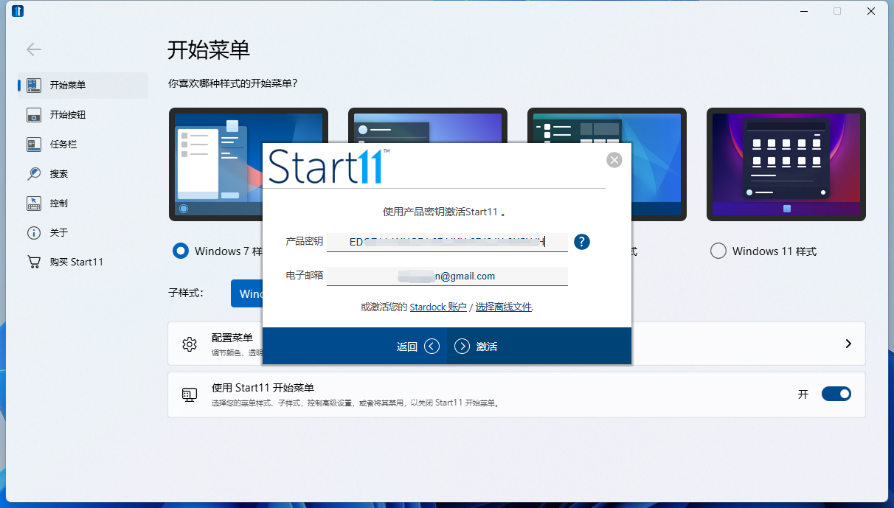Click the 配置菜单 gear icon
This screenshot has height=508, width=894.
coord(190,344)
